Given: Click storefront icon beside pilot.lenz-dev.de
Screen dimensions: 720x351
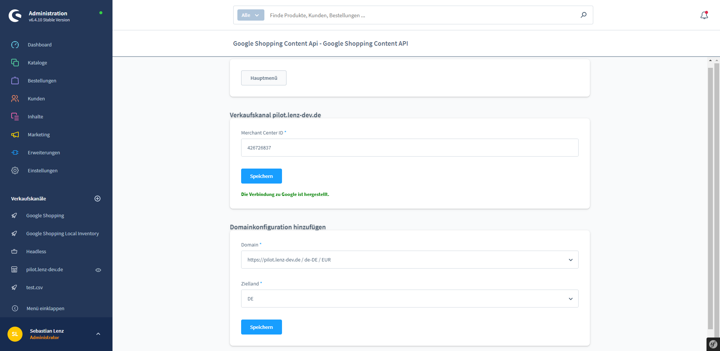Looking at the screenshot, I should click(x=14, y=269).
